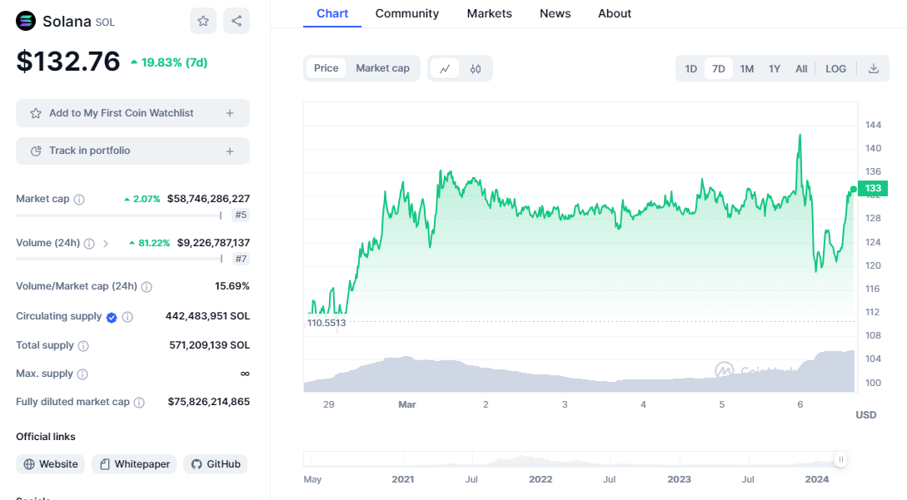Open the Markets tab
Image resolution: width=907 pixels, height=500 pixels.
pyautogui.click(x=489, y=13)
